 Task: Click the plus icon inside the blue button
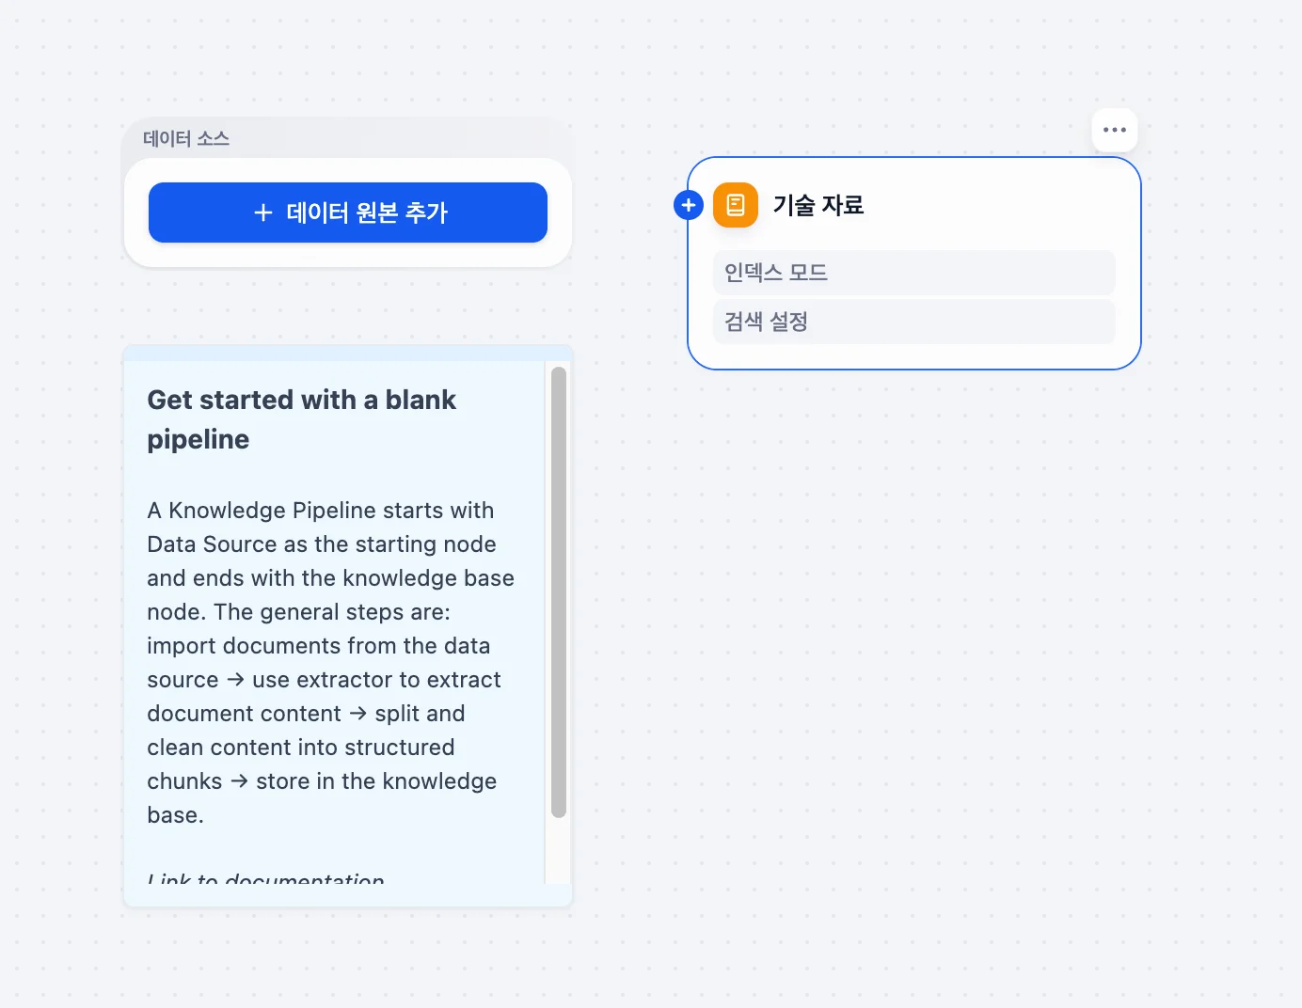263,213
